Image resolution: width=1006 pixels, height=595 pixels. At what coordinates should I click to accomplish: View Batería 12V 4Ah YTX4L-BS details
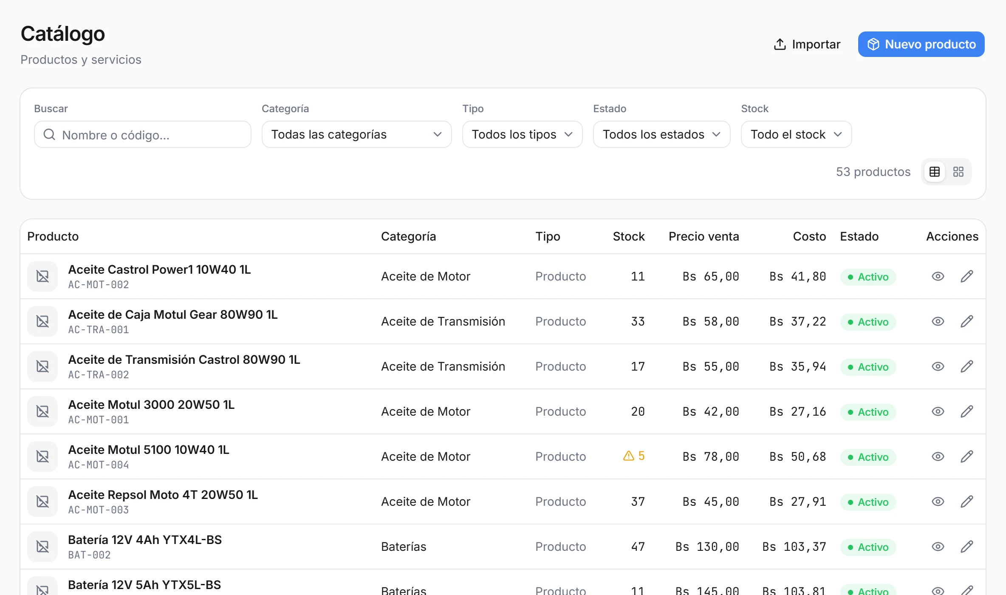point(938,547)
